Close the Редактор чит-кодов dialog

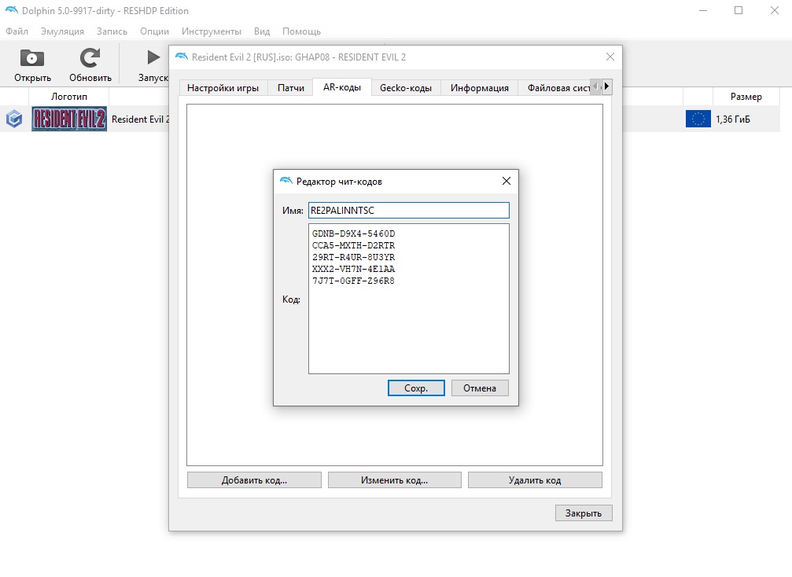point(507,182)
